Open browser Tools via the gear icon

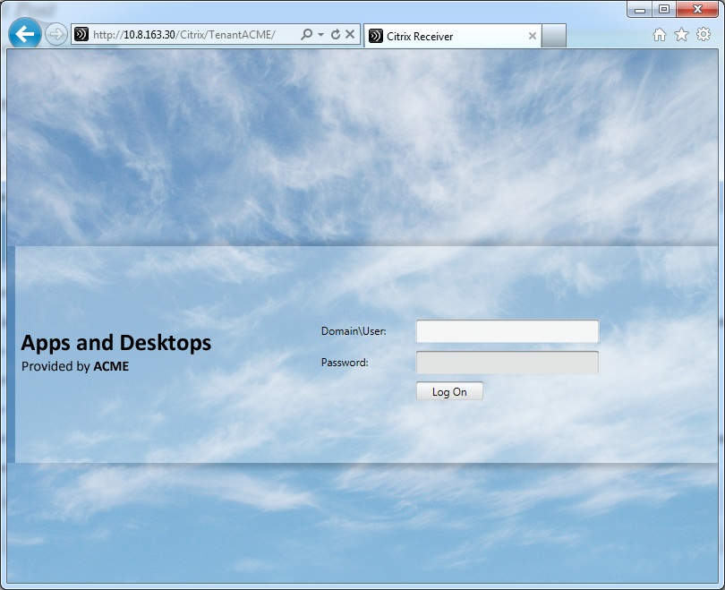point(704,34)
